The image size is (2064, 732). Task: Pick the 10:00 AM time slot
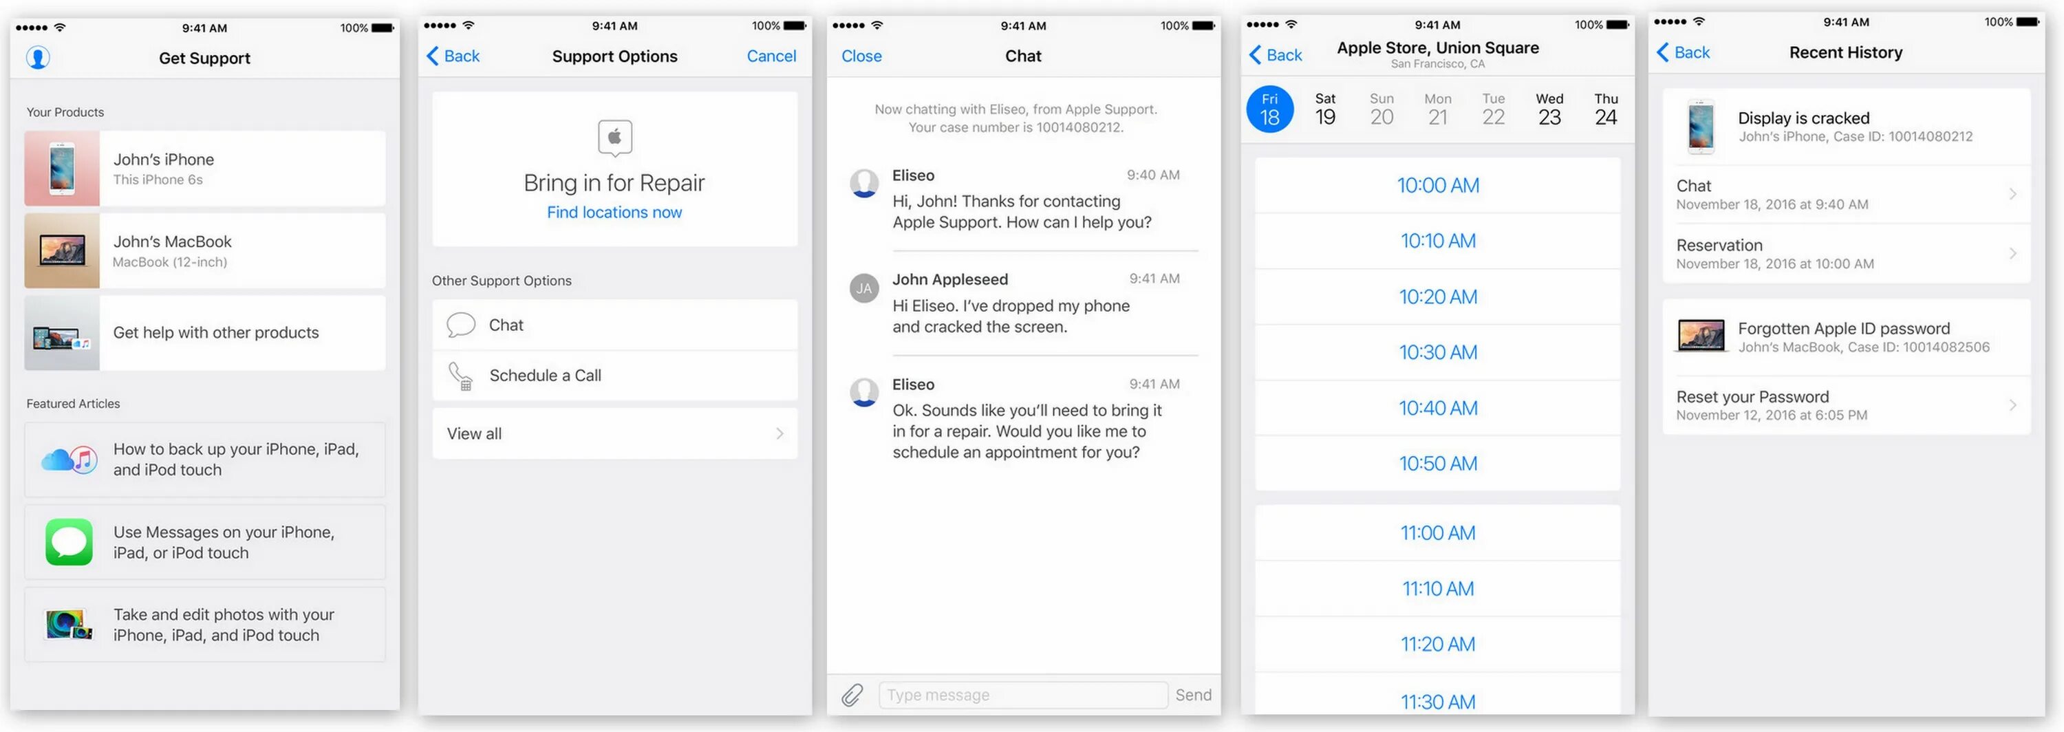[x=1437, y=185]
